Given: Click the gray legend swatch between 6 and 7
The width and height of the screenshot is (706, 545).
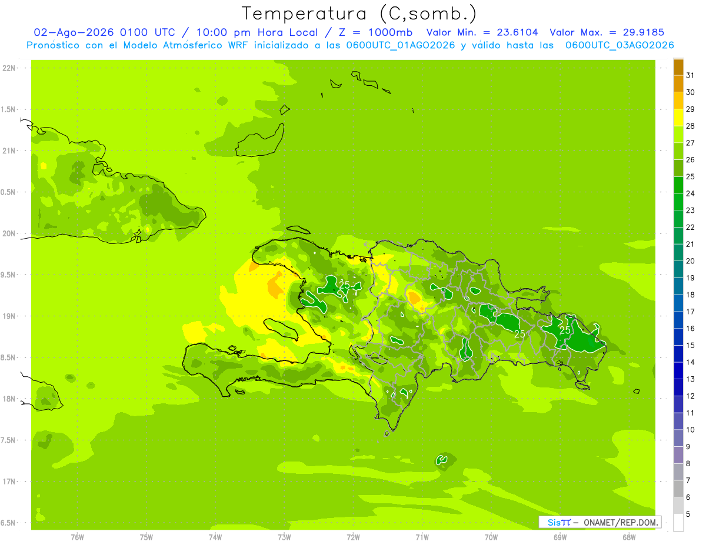Looking at the screenshot, I should click(x=678, y=489).
